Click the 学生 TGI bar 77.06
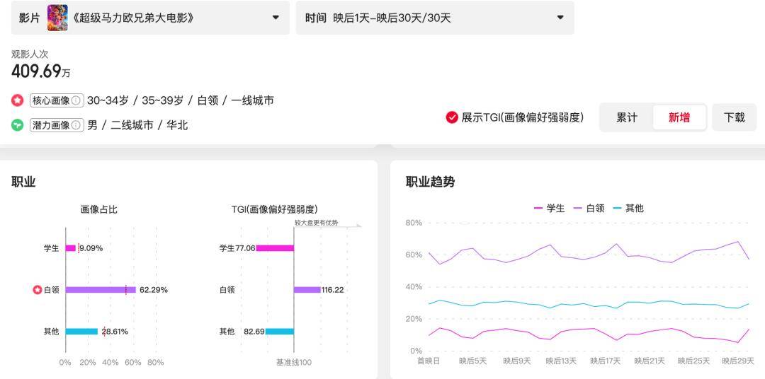 275,248
